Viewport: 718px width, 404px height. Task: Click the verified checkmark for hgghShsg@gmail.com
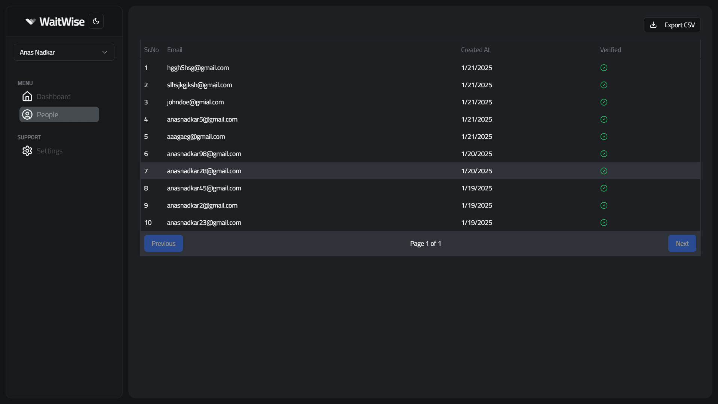click(604, 68)
